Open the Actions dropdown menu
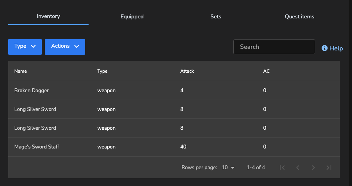The image size is (352, 186). click(x=65, y=47)
